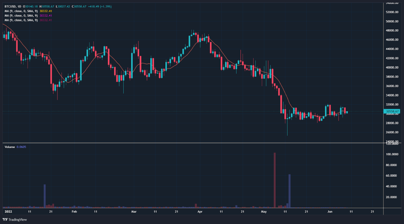Click the Apr label on the time axis
Viewport: 404px width, 224px height.
tap(200, 212)
